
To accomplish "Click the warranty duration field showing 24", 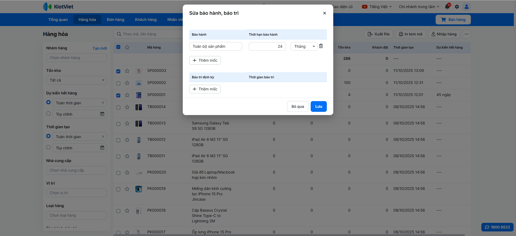I will [x=267, y=46].
